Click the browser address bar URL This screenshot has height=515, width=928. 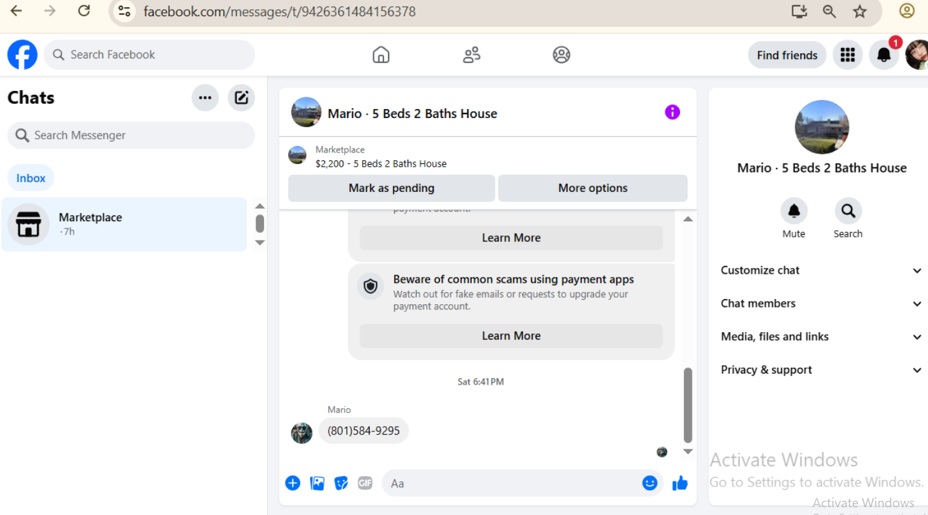[x=279, y=12]
